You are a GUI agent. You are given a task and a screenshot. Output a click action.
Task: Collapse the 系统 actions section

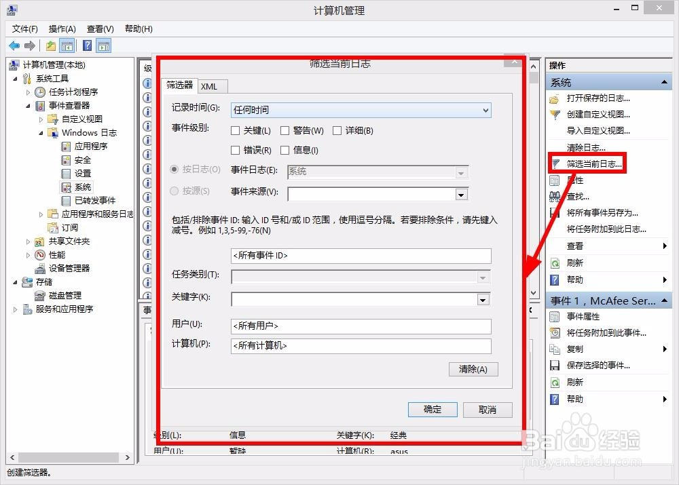pos(664,82)
